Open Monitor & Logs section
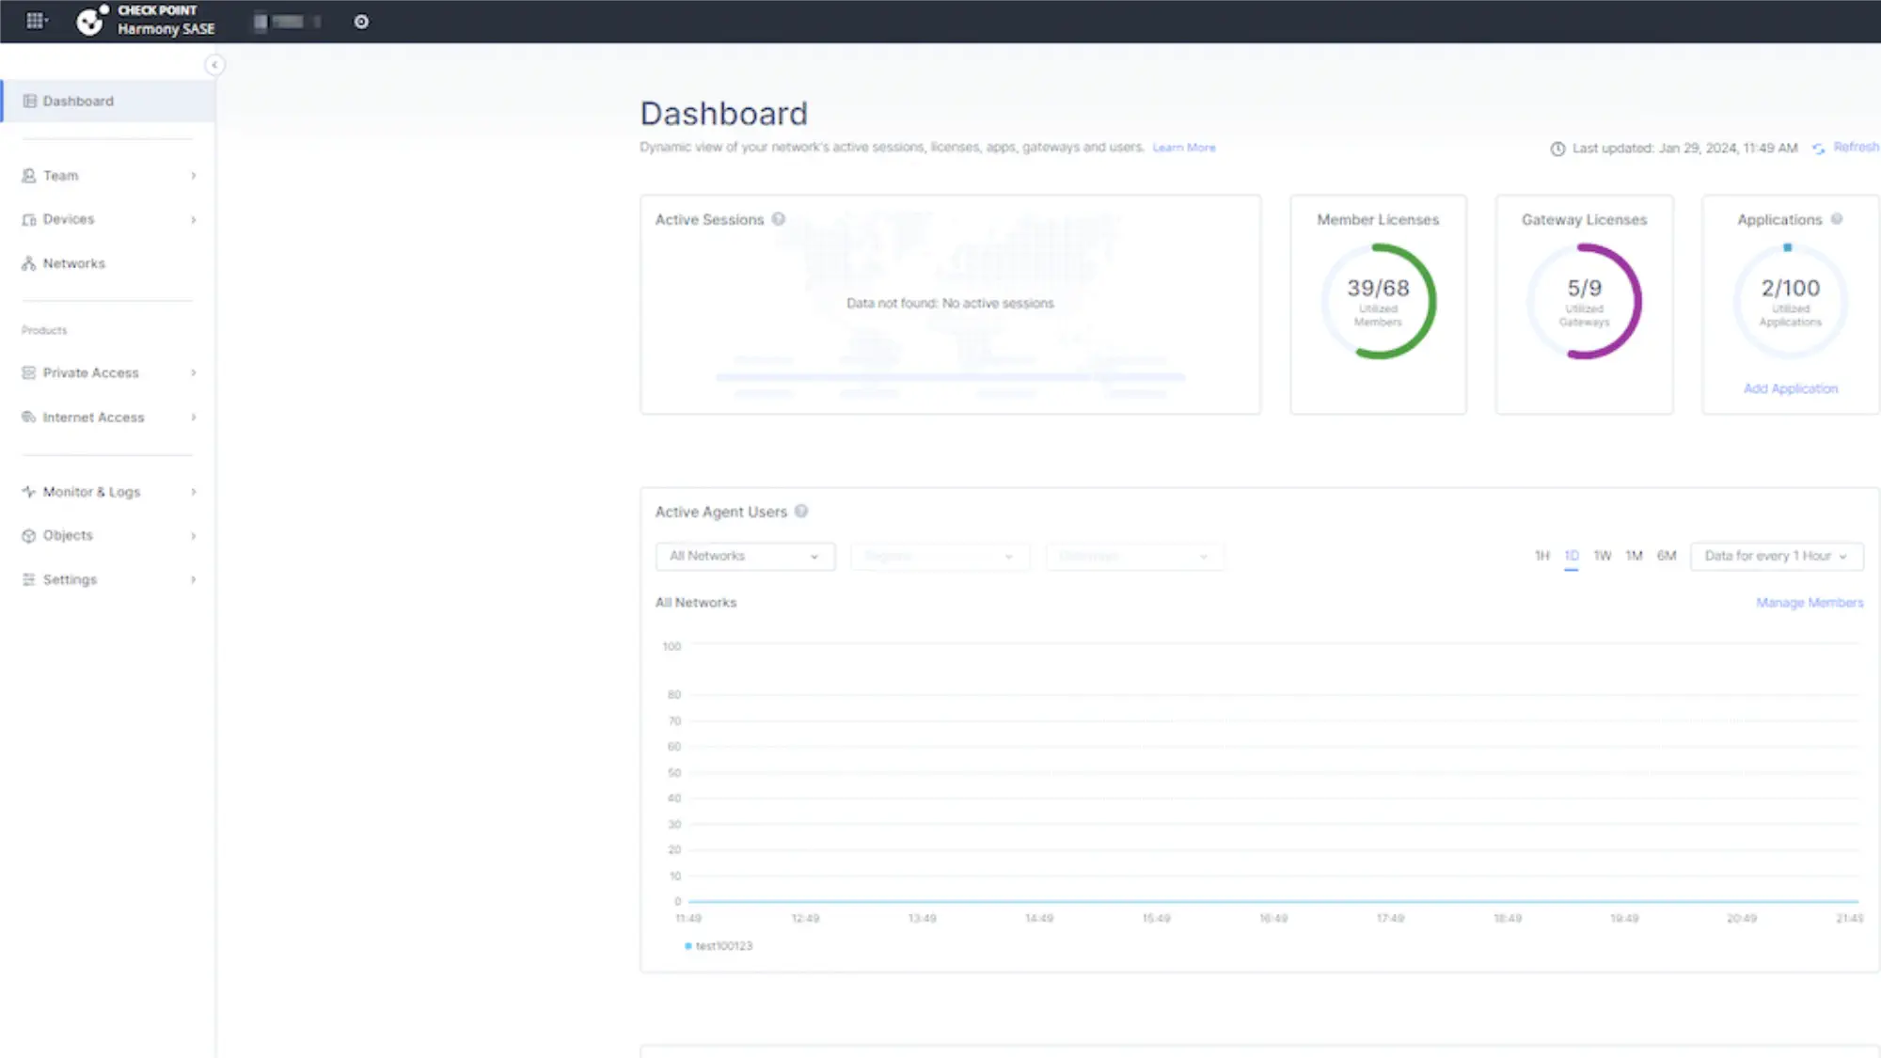 91,491
